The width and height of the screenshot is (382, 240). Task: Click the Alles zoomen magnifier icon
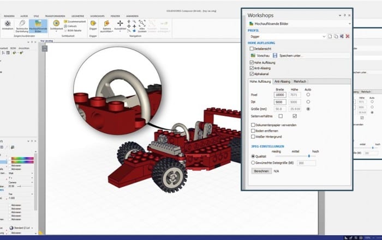click(142, 23)
